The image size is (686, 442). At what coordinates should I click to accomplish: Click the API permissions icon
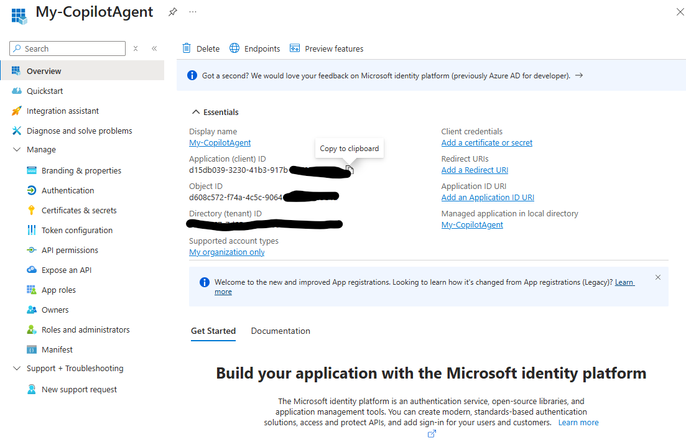(32, 250)
